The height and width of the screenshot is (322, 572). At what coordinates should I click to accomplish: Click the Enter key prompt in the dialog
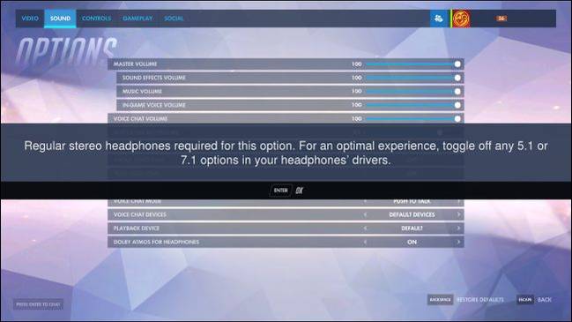point(280,191)
